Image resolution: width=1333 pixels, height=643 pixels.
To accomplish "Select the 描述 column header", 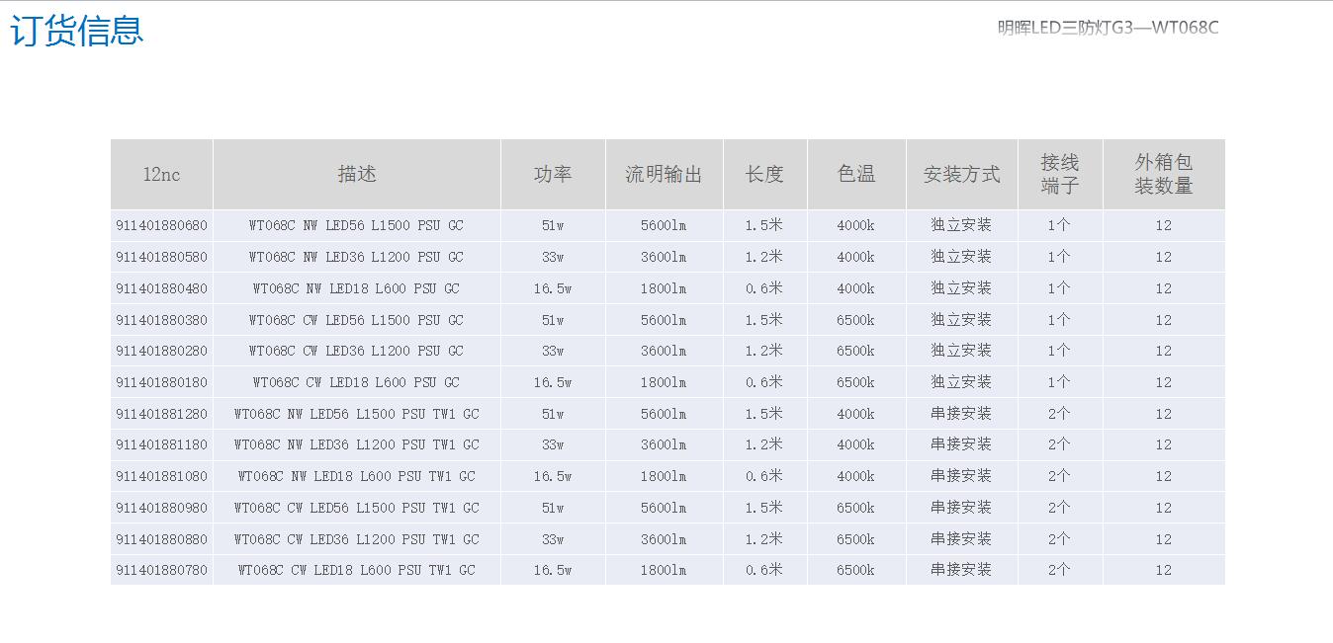I will (x=357, y=175).
